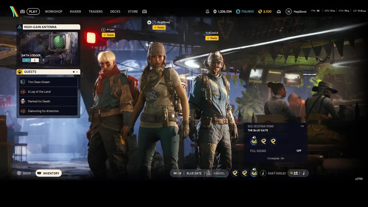Click the L1 shoulder button hint
368x207 pixels.
(x=23, y=11)
